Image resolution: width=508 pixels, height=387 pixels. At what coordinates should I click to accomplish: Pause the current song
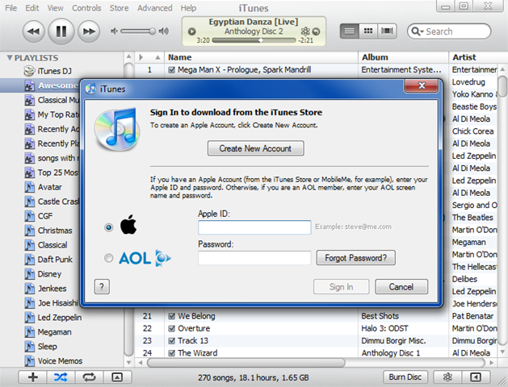[x=61, y=31]
